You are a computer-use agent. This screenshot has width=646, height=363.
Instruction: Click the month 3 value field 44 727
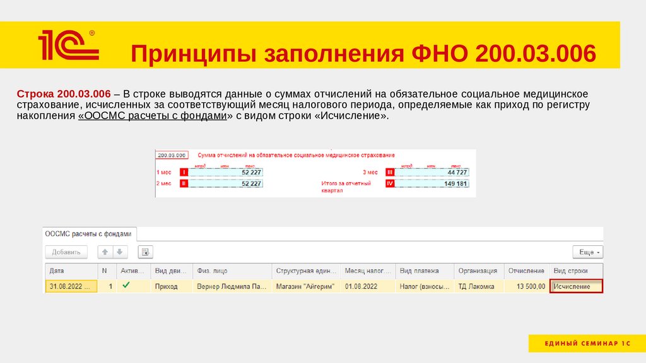(432, 172)
